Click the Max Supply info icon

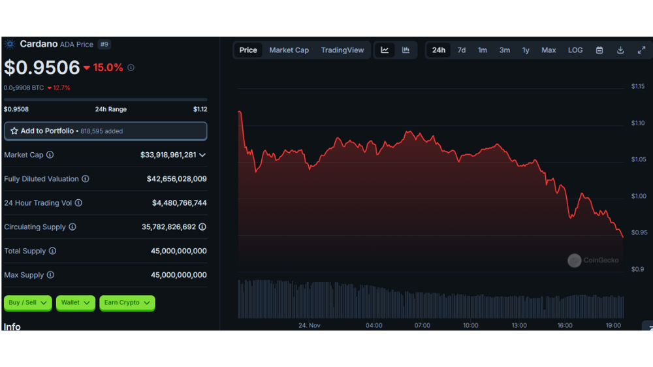pyautogui.click(x=50, y=275)
